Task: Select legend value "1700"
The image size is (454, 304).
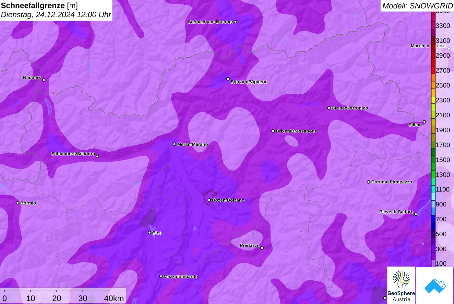Action: tap(443, 145)
